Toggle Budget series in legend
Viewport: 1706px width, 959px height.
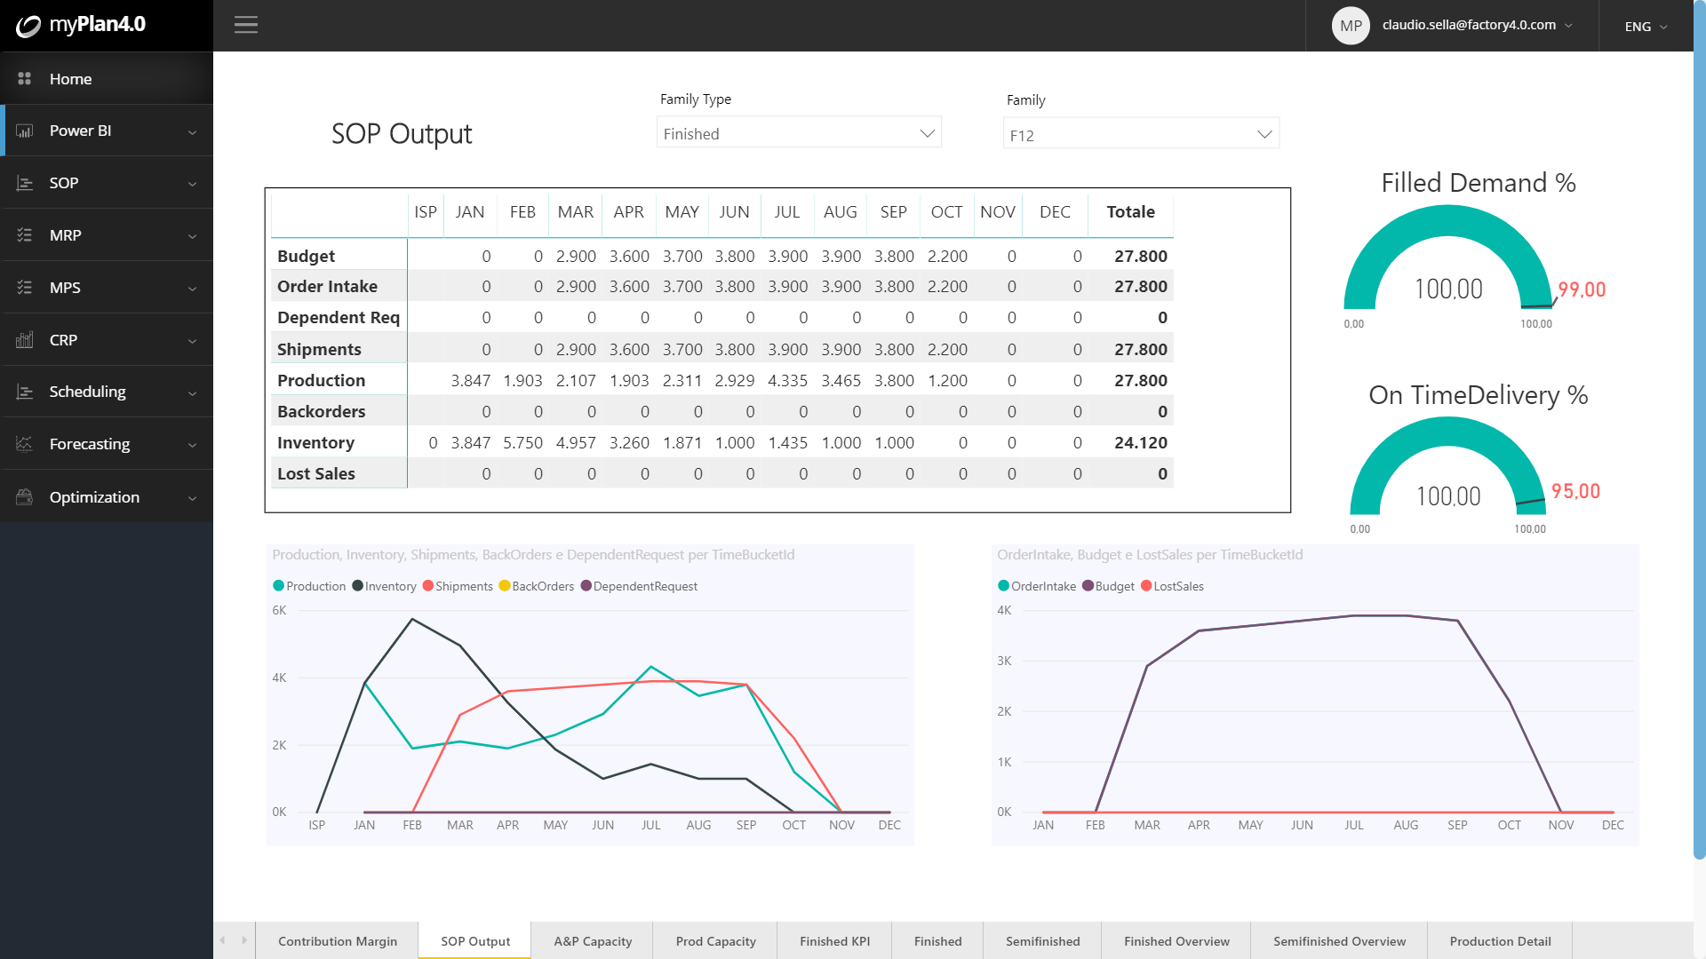(1108, 586)
